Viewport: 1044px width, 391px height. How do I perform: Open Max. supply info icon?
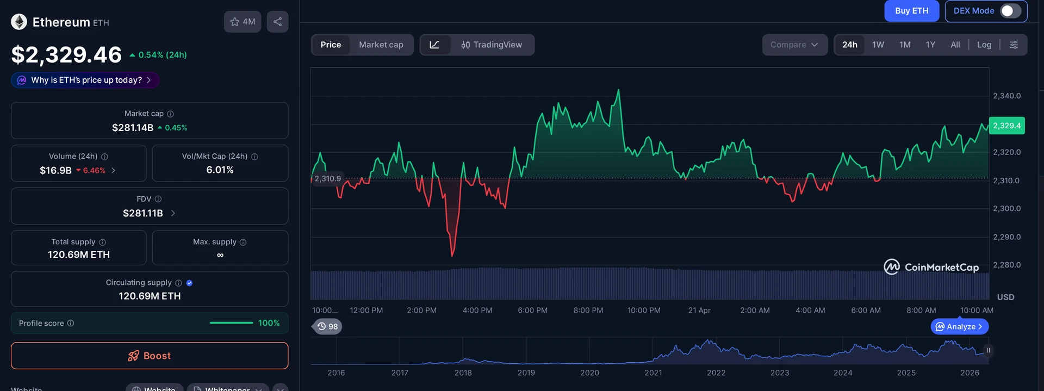pos(243,242)
